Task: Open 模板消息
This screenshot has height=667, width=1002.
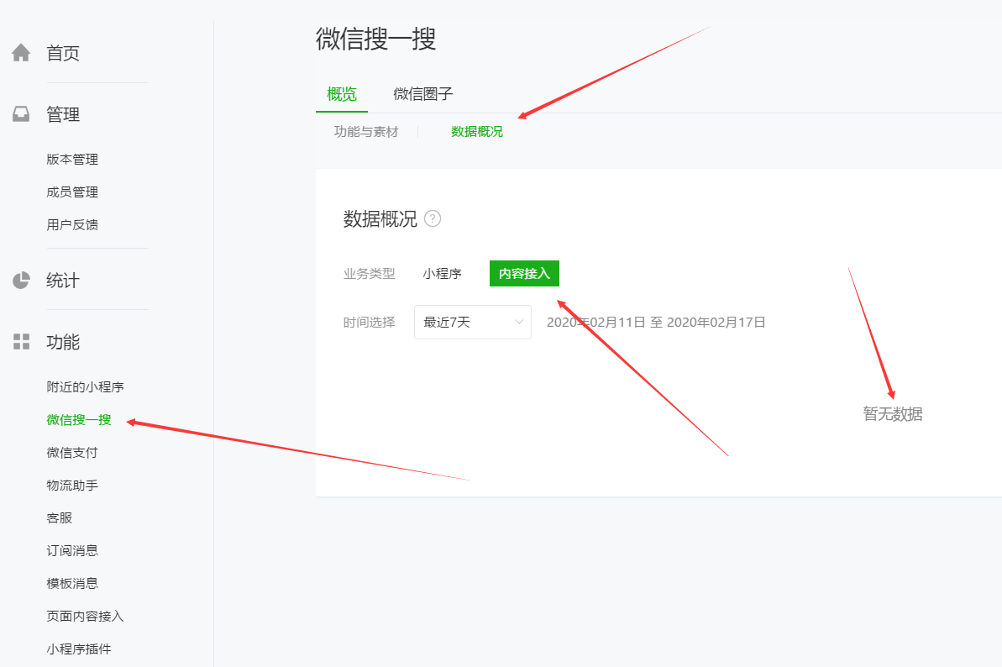Action: (72, 583)
